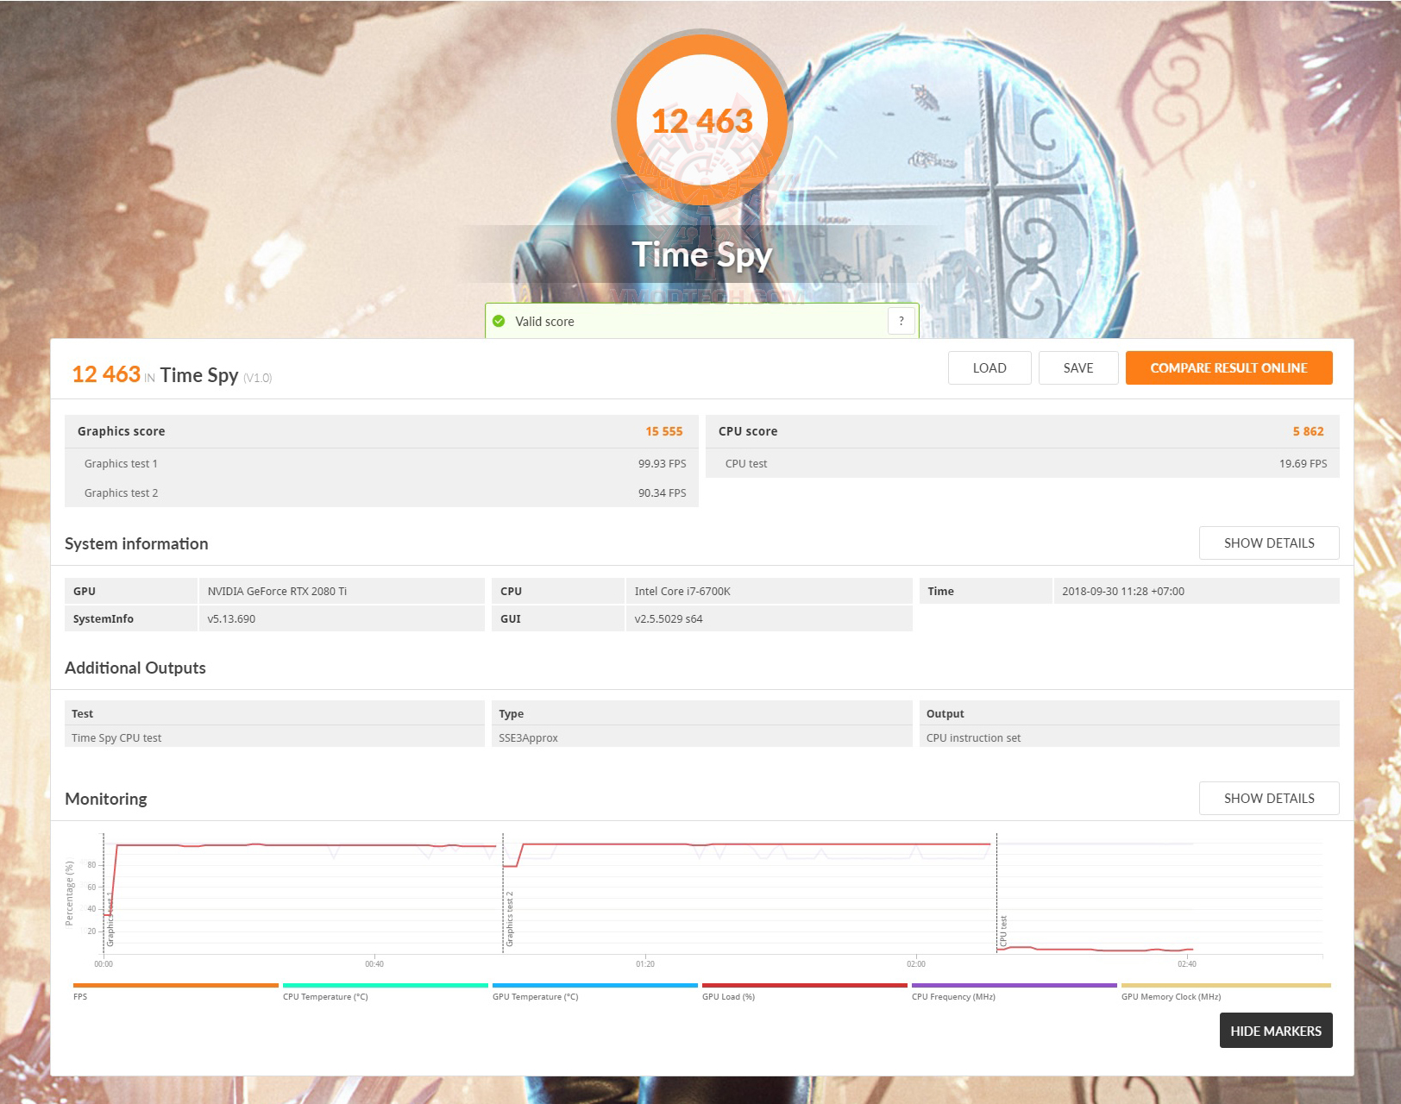The width and height of the screenshot is (1401, 1104).
Task: Select GPU name NVIDIA GeForce RTX 2080 Ti
Action: pos(277,591)
